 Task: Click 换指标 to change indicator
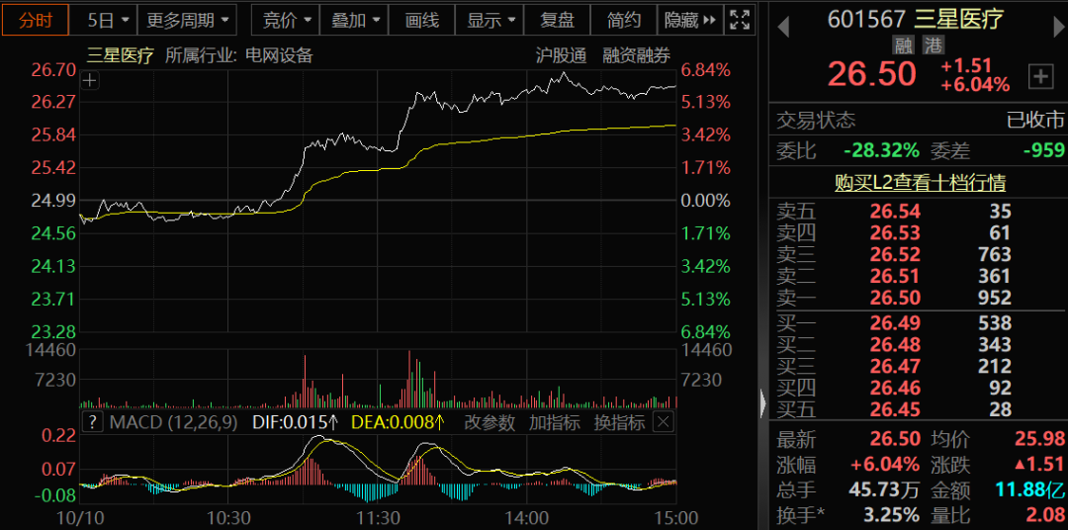620,422
